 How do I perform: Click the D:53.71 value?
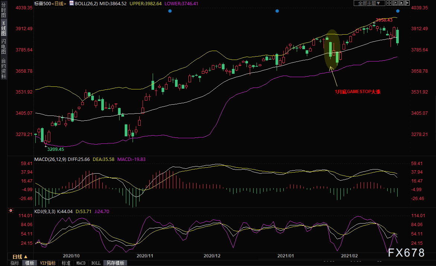83,212
